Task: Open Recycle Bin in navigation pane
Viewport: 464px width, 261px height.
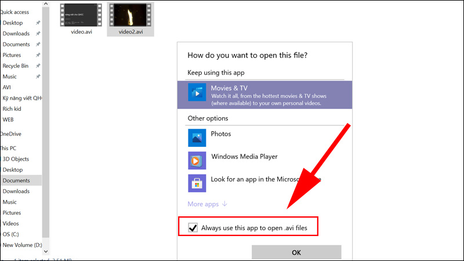Action: 16,66
